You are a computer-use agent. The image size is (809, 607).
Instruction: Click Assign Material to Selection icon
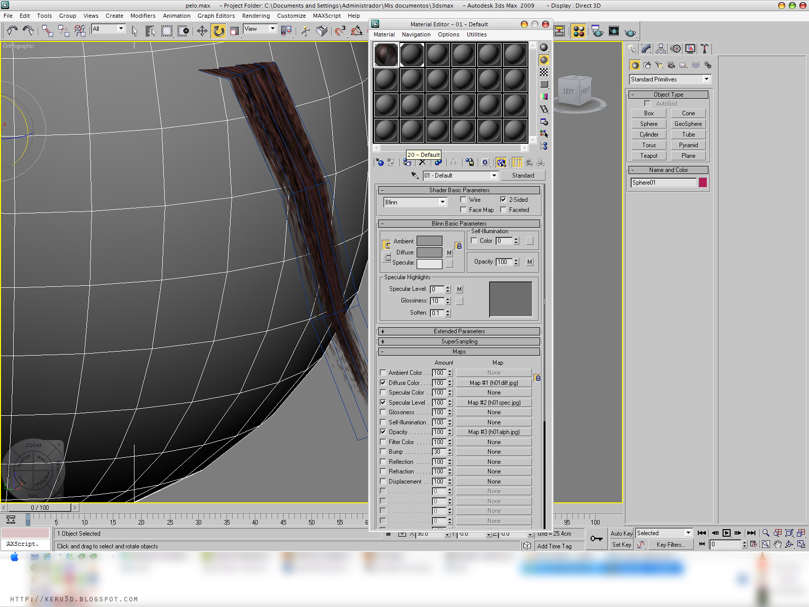click(407, 162)
